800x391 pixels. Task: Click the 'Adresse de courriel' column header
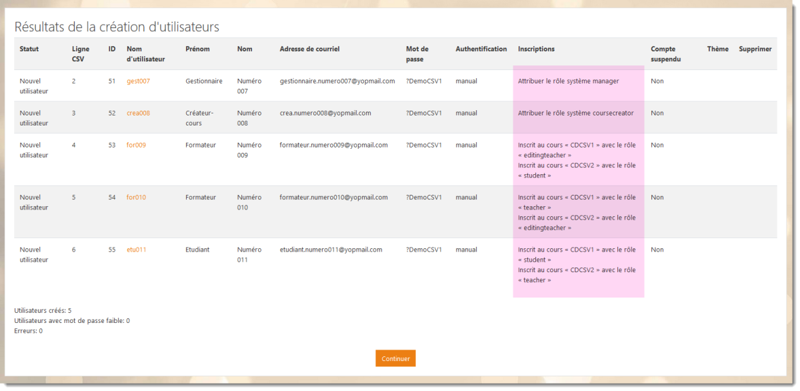(x=310, y=49)
